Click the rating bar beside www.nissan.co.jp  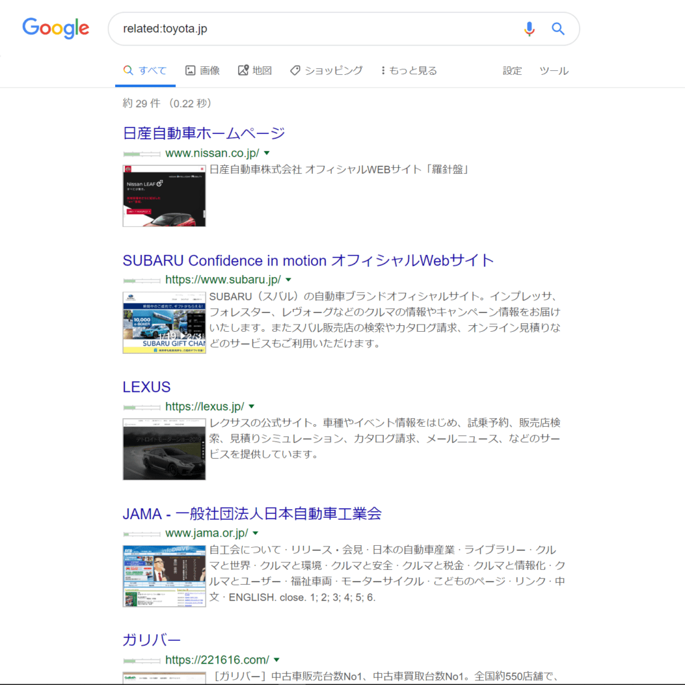click(142, 154)
